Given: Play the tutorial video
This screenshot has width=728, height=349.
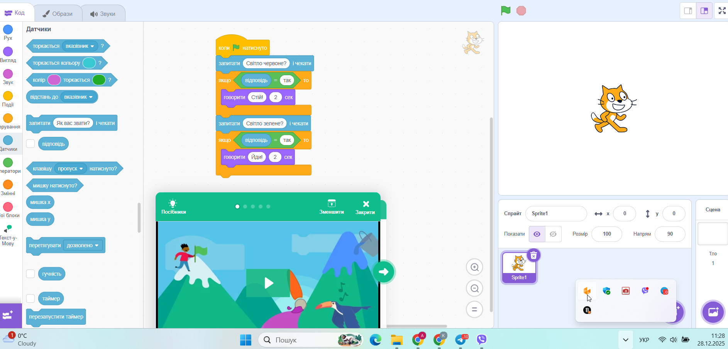Looking at the screenshot, I should pyautogui.click(x=268, y=283).
